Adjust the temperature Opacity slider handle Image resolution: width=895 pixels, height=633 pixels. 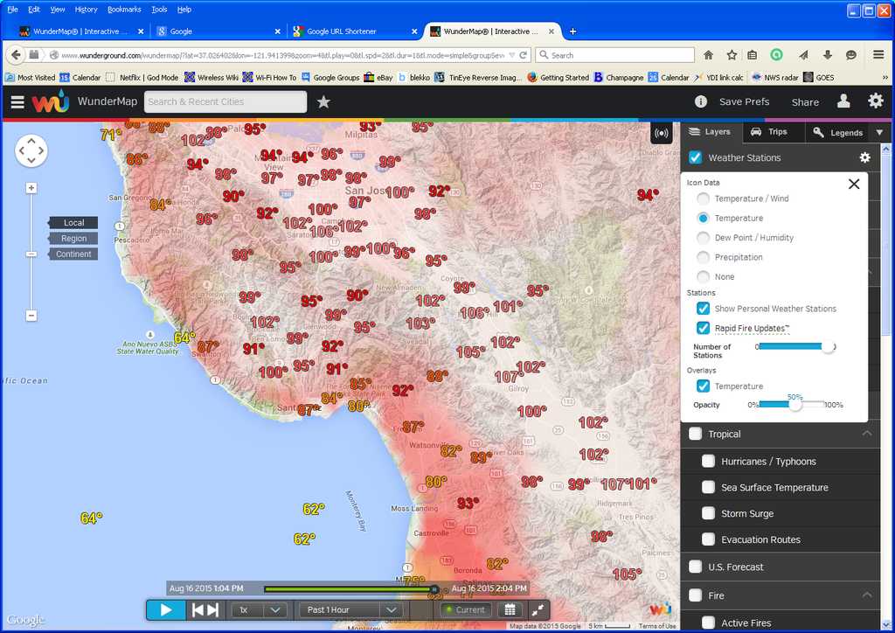point(794,405)
